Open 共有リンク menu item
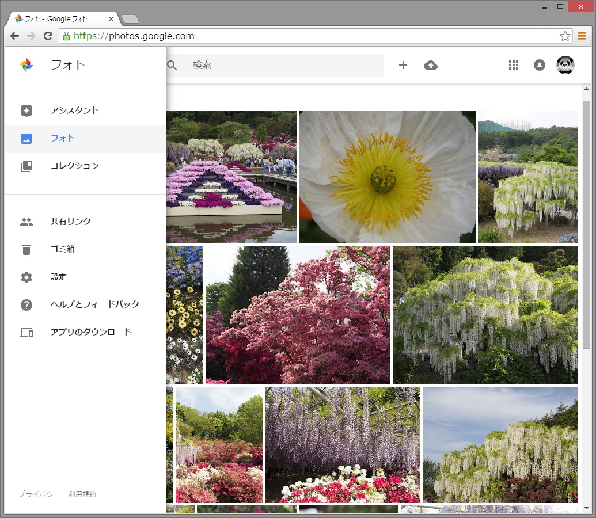Screen dimensions: 596x518 (85, 222)
